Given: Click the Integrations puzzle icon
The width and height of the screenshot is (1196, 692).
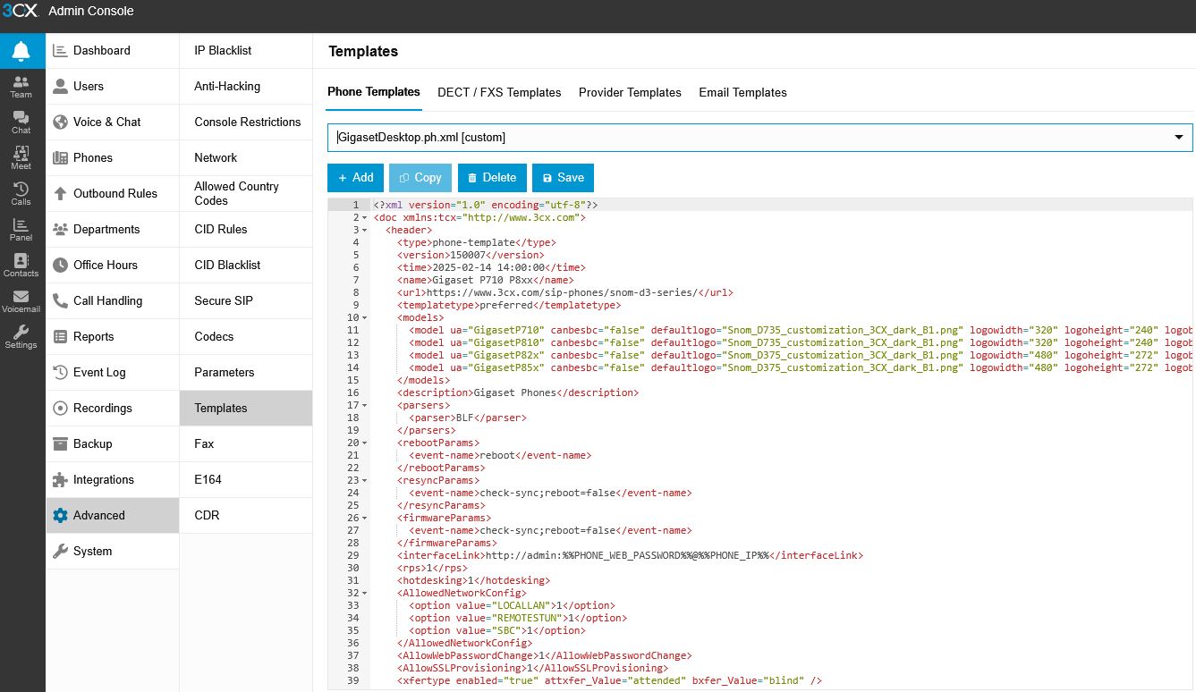Looking at the screenshot, I should (x=60, y=480).
